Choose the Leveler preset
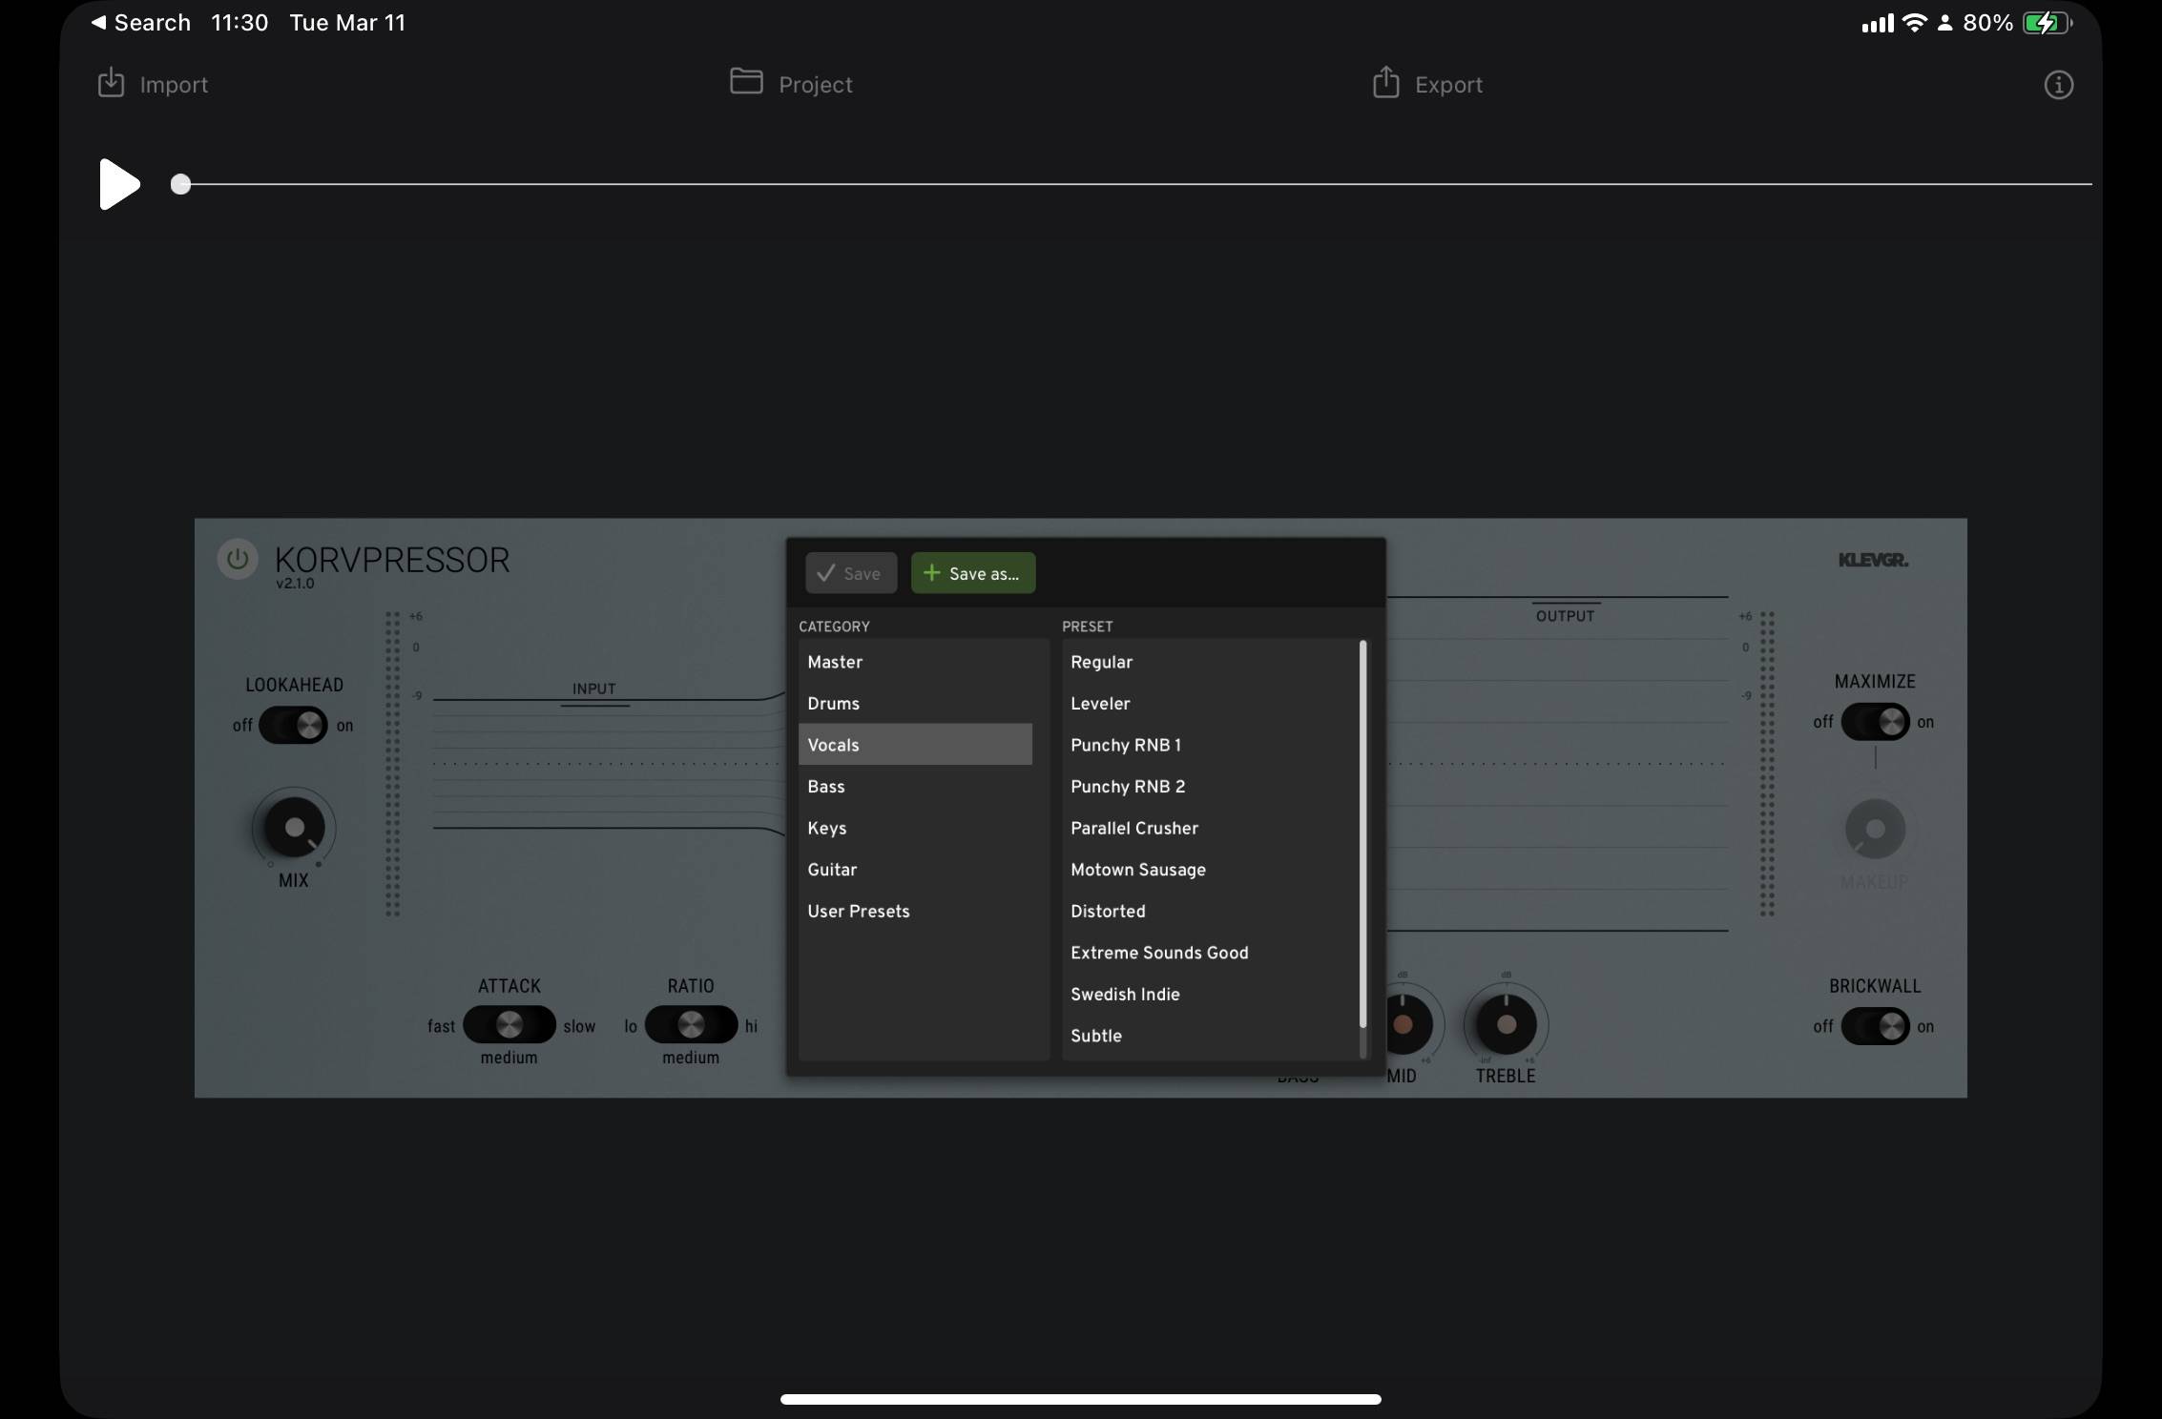The height and width of the screenshot is (1419, 2162). tap(1209, 704)
